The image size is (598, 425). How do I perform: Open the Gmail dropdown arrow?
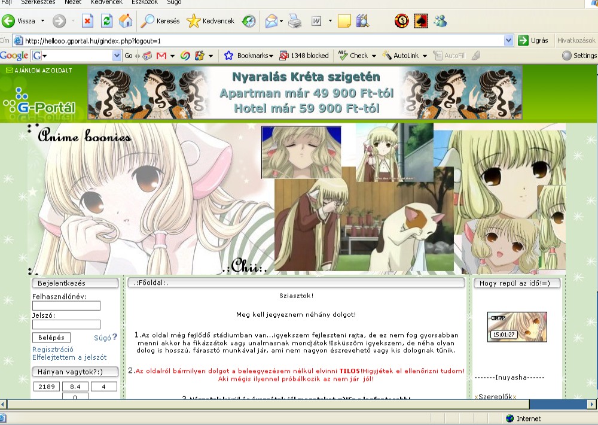[x=172, y=56]
